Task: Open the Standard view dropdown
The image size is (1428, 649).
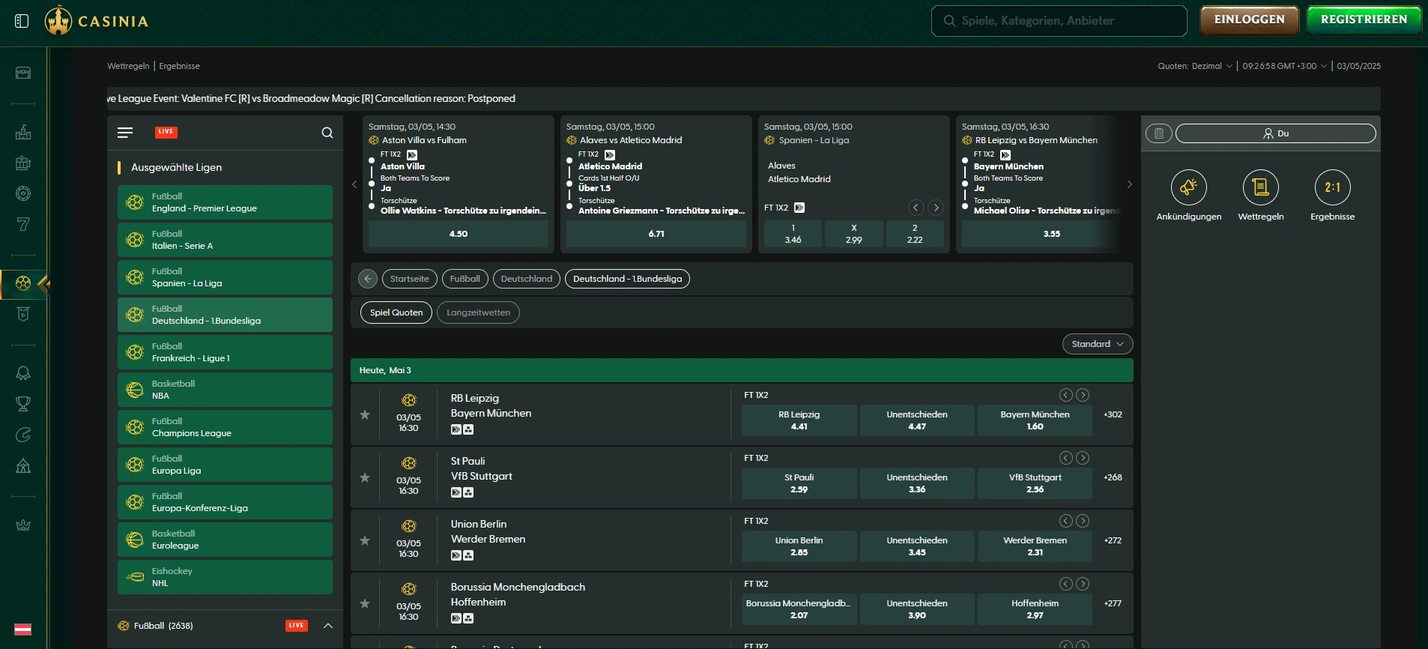Action: coord(1097,344)
